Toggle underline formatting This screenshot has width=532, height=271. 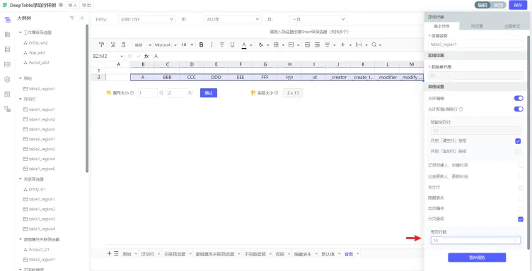(x=233, y=44)
